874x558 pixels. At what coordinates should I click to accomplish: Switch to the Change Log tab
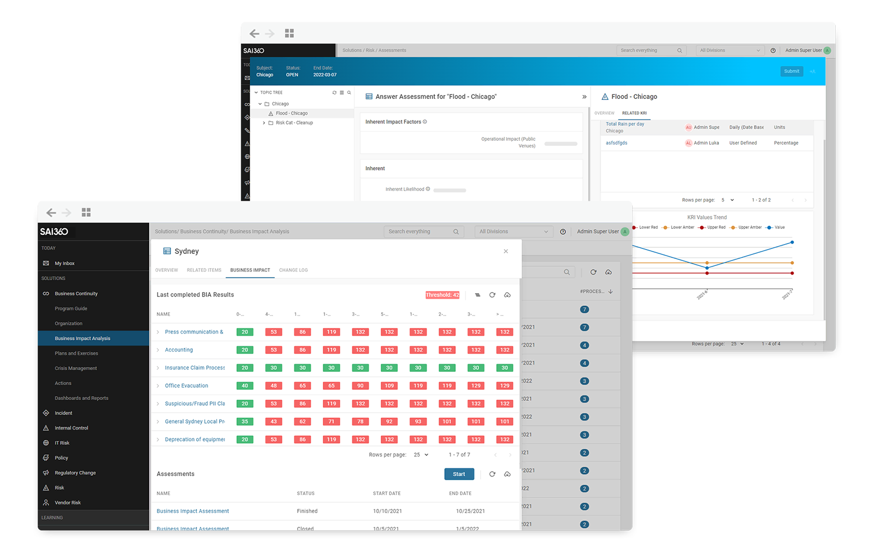(x=293, y=270)
